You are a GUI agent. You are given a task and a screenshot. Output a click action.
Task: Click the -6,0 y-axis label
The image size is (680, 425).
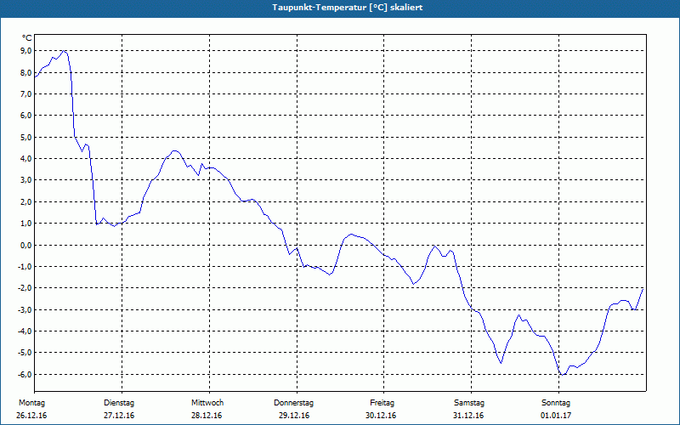[x=25, y=374]
